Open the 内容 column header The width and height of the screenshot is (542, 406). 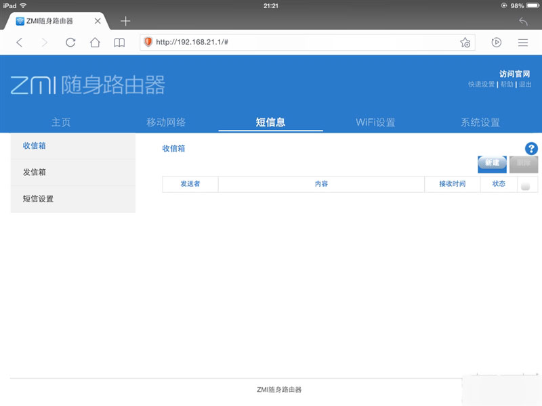[x=322, y=183]
